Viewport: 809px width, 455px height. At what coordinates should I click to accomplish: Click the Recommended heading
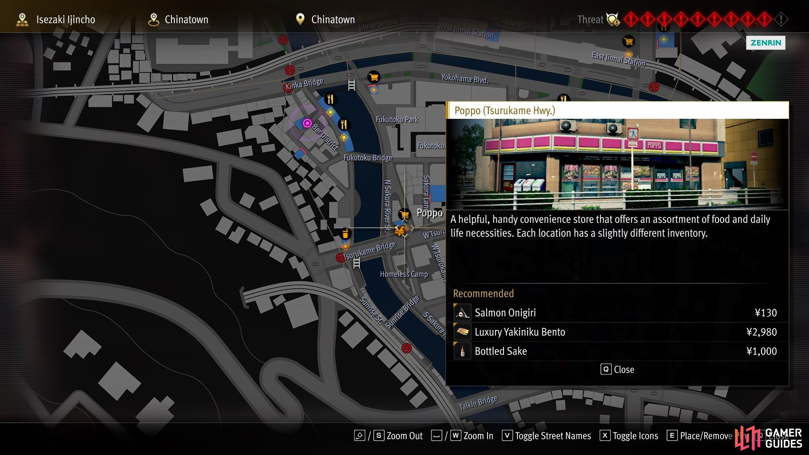coord(483,293)
